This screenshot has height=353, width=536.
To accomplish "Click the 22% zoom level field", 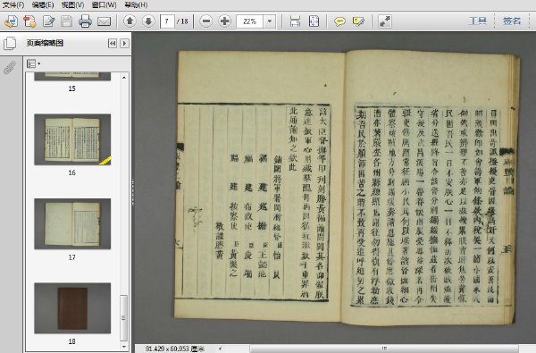I will (249, 21).
